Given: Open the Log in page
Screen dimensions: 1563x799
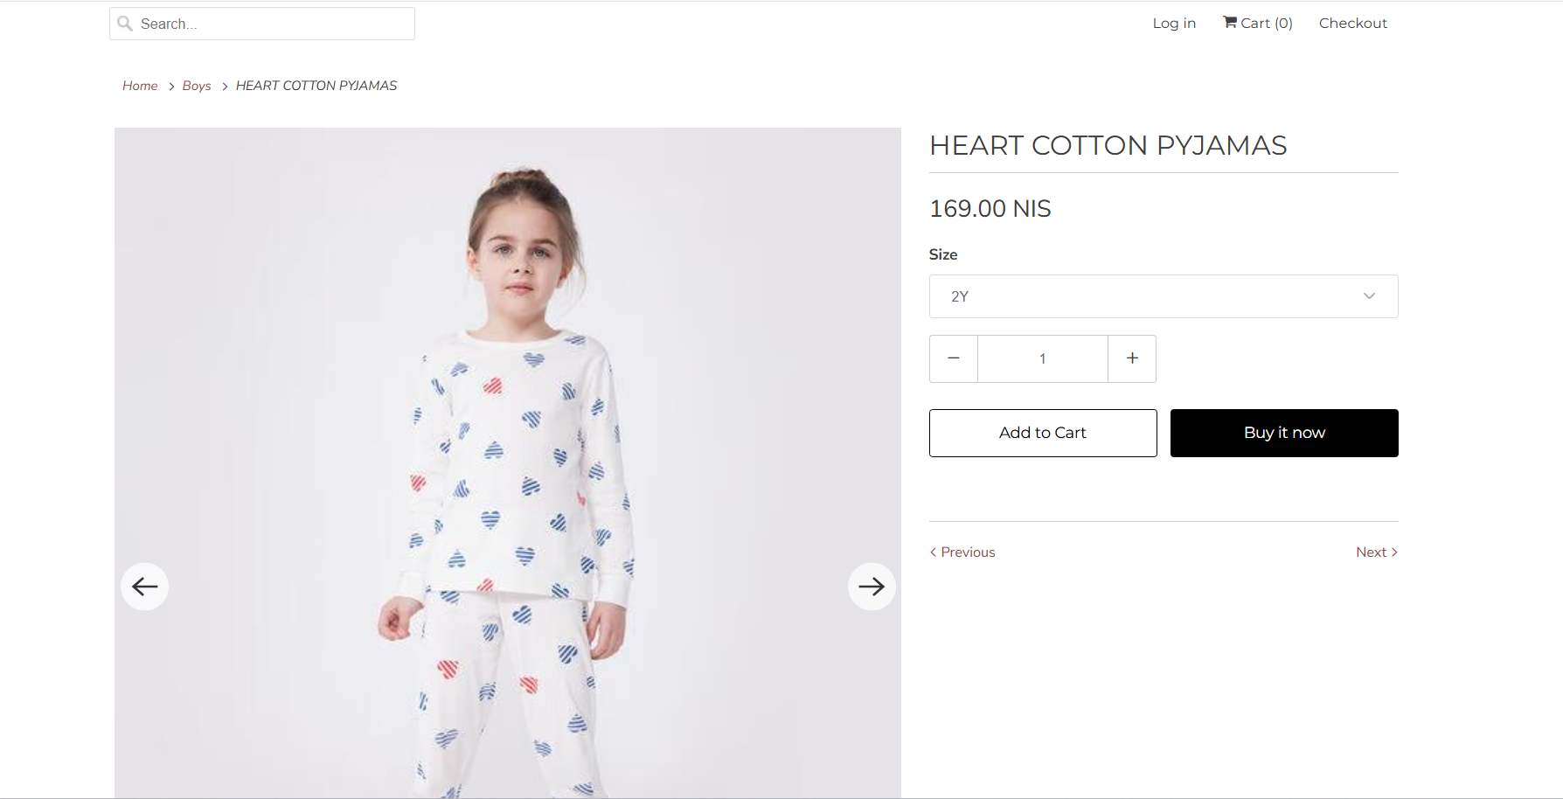Looking at the screenshot, I should (x=1174, y=23).
